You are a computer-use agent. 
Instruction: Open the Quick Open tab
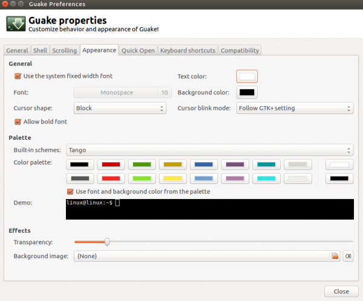[138, 50]
